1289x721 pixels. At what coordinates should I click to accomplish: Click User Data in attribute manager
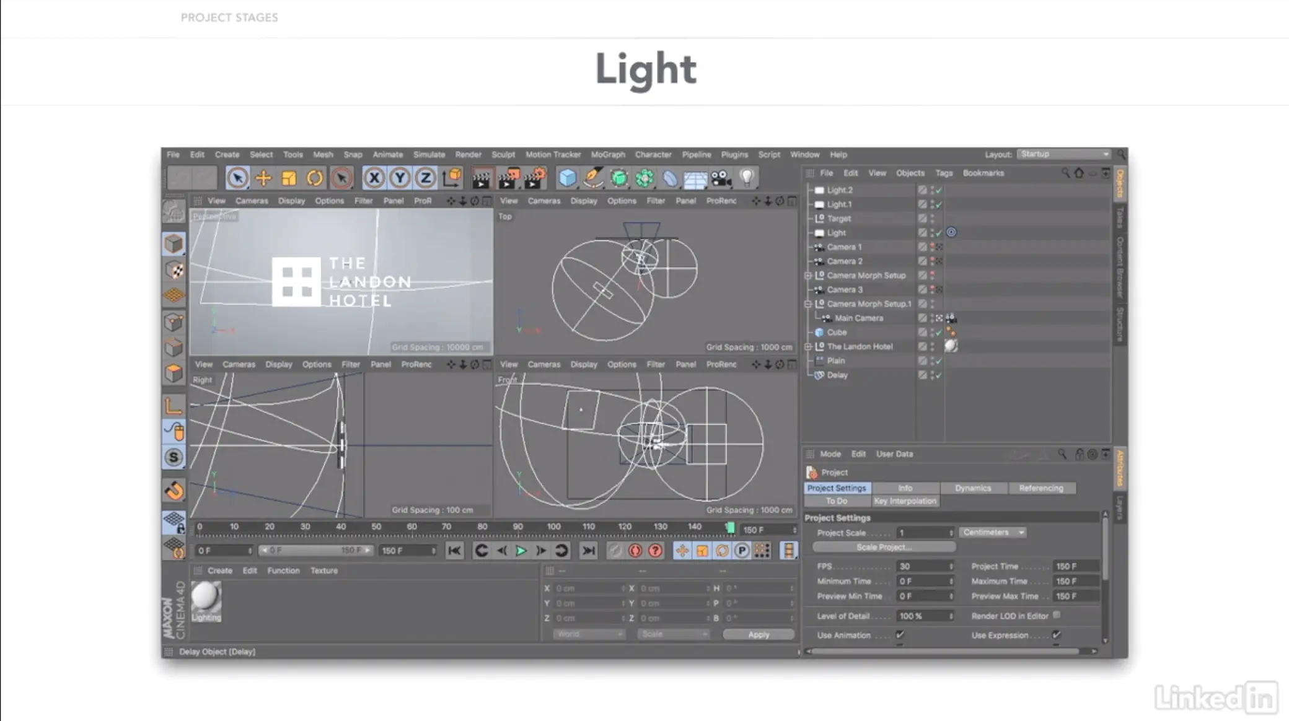coord(894,454)
